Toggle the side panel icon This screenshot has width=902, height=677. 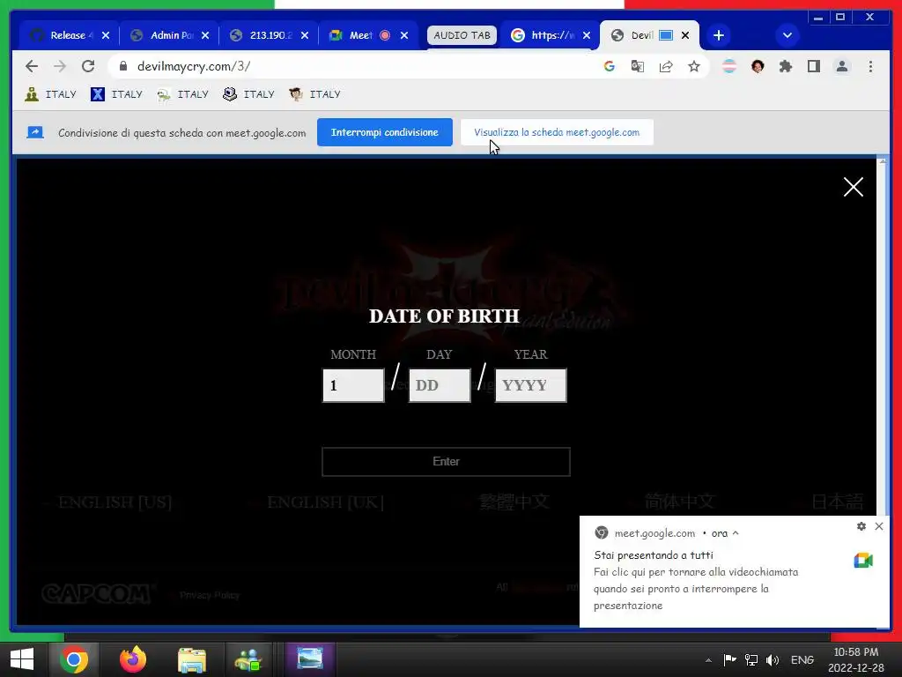coord(813,66)
